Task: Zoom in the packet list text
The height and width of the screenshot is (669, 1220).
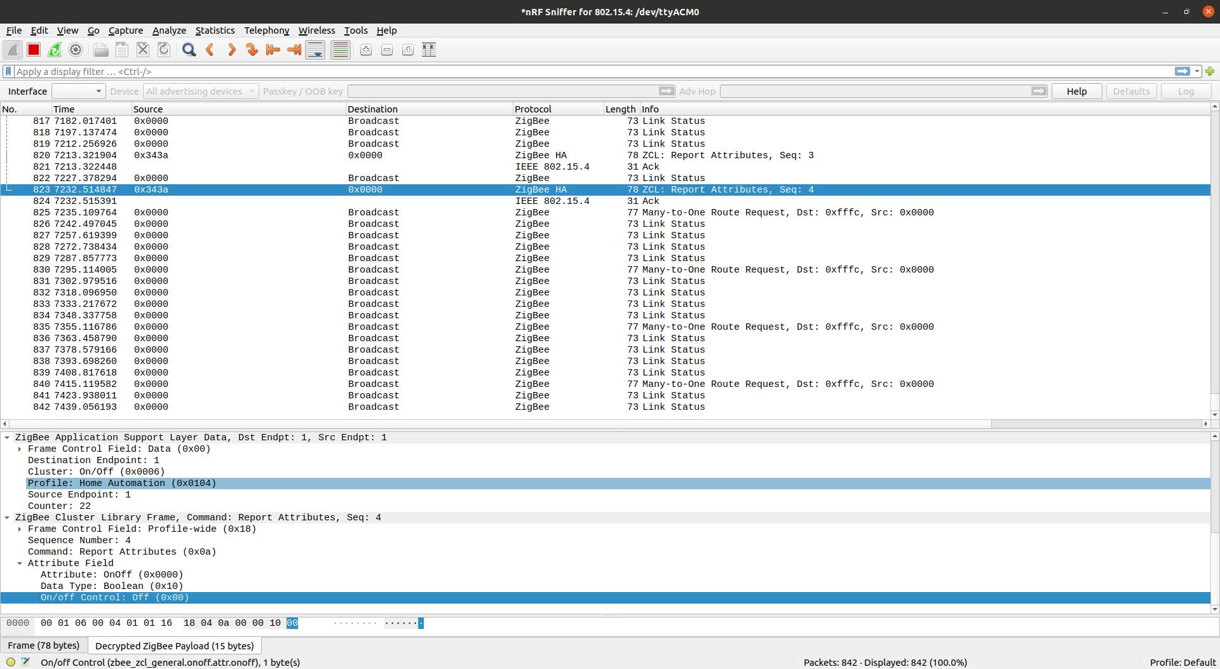Action: 365,50
